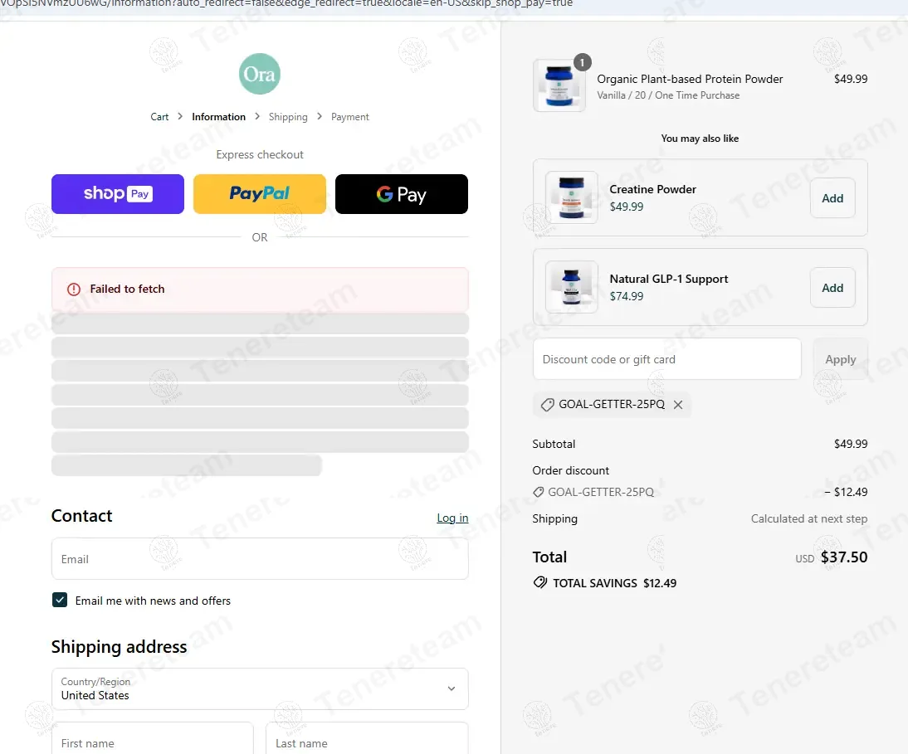Click the item quantity badge
Screen dimensions: 908x754
(582, 62)
